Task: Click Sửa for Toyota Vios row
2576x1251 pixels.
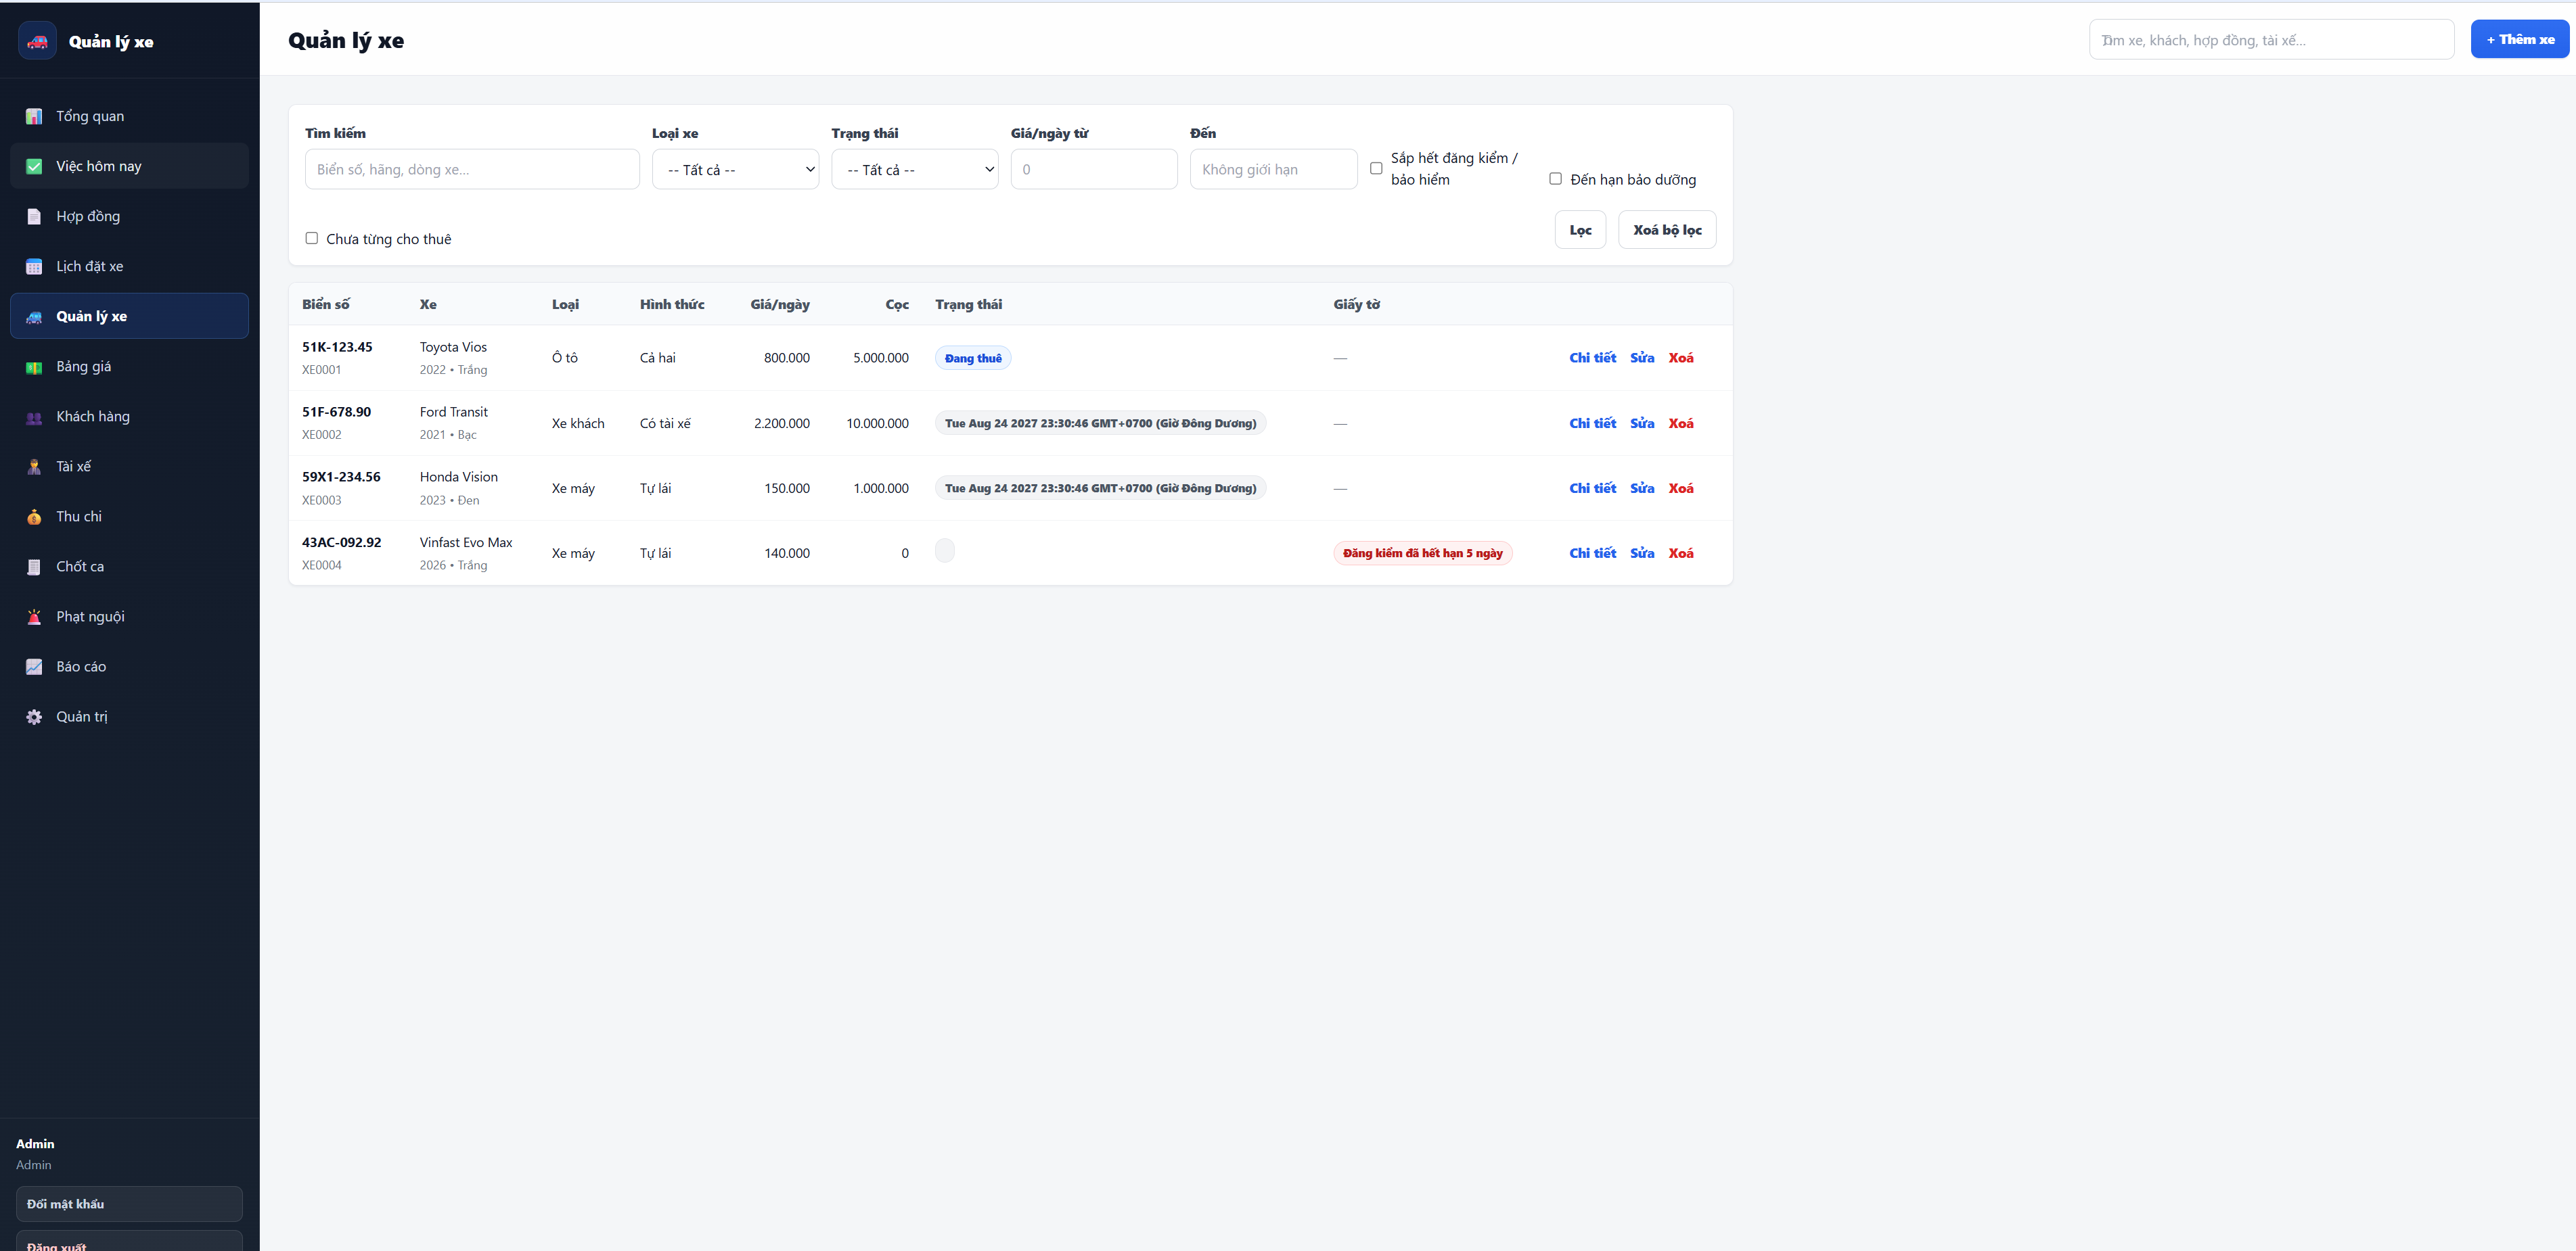Action: 1642,358
